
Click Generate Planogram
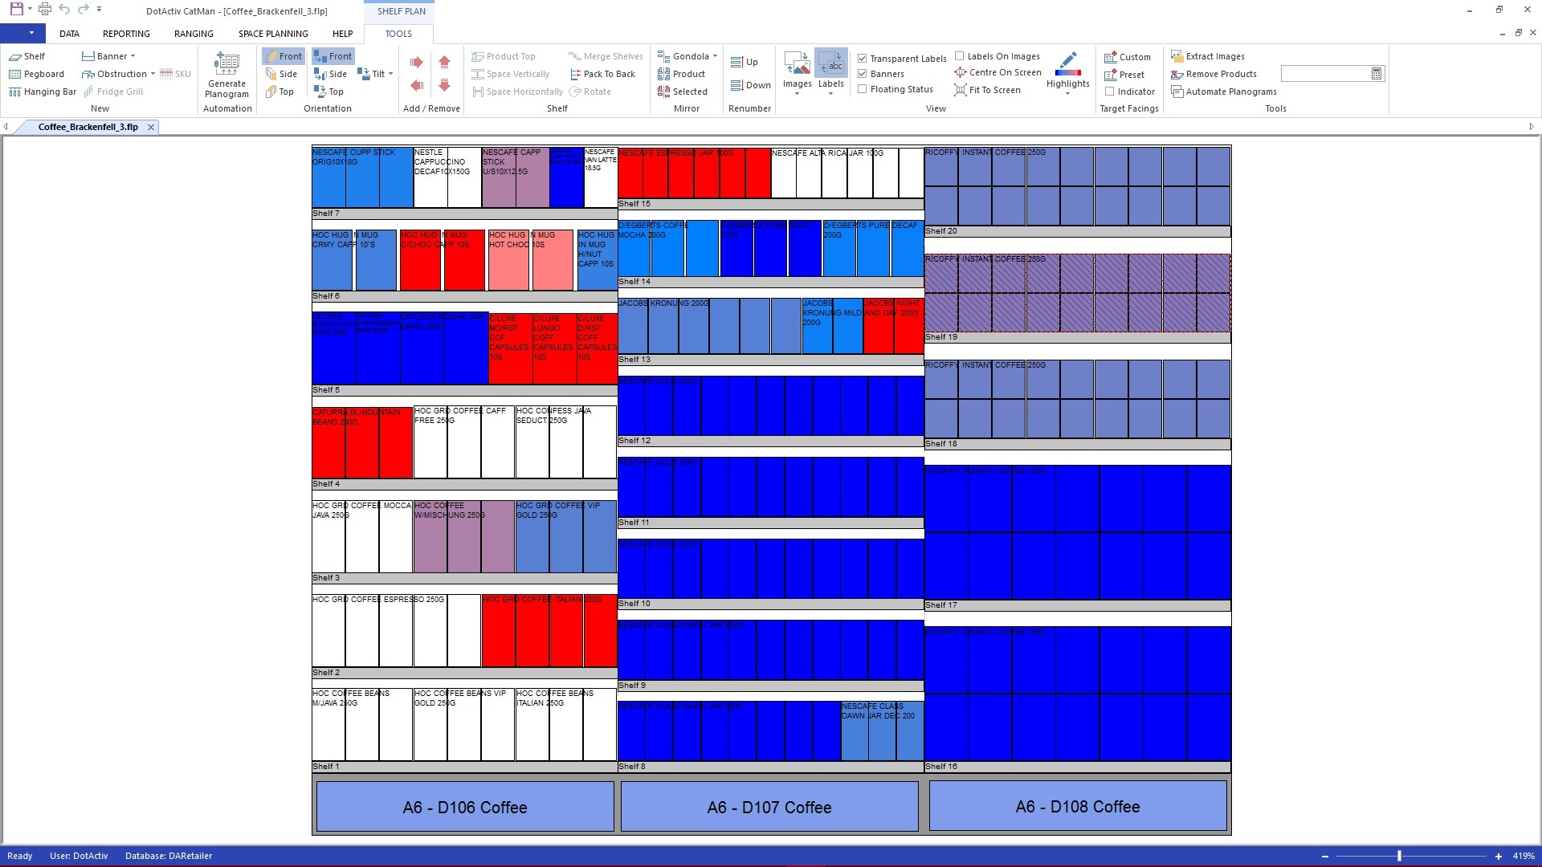point(226,75)
